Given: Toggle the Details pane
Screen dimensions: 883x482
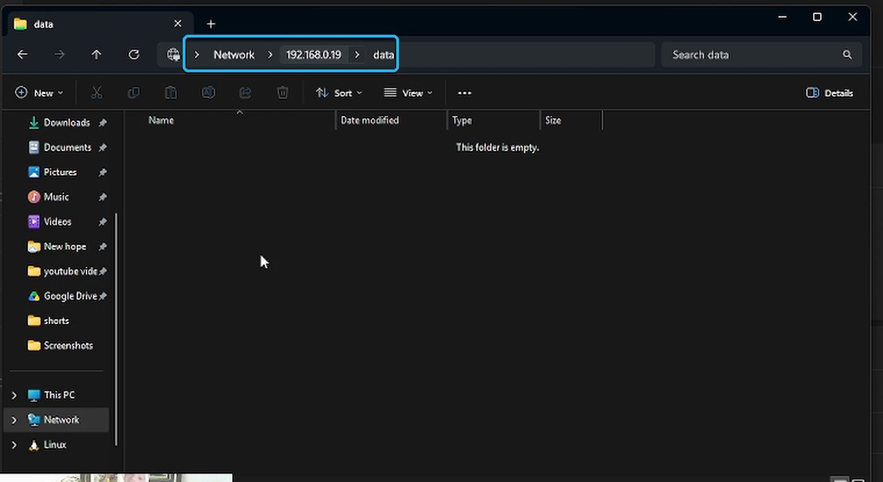Looking at the screenshot, I should click(x=829, y=93).
